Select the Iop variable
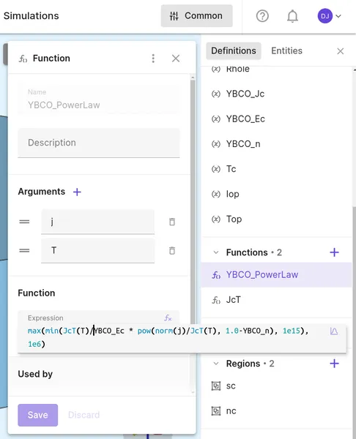The height and width of the screenshot is (439, 356). coord(276,194)
